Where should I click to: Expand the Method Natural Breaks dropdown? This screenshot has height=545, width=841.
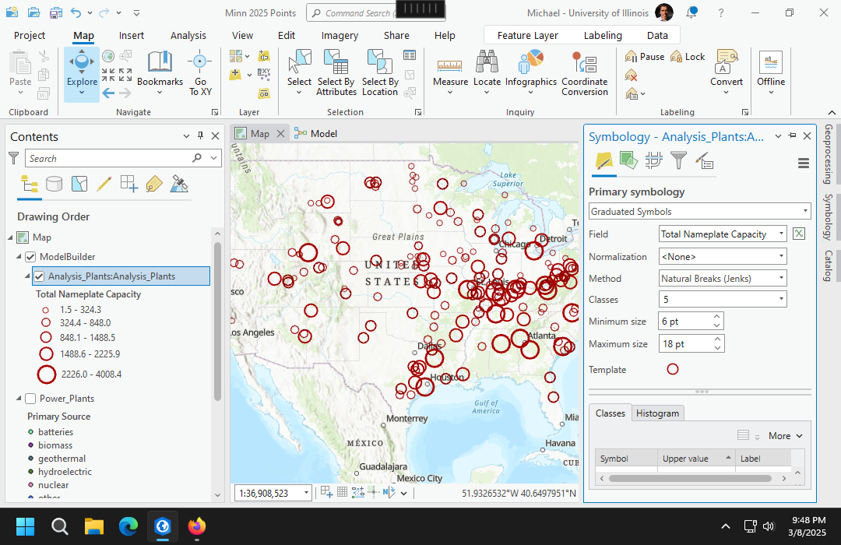coord(723,278)
